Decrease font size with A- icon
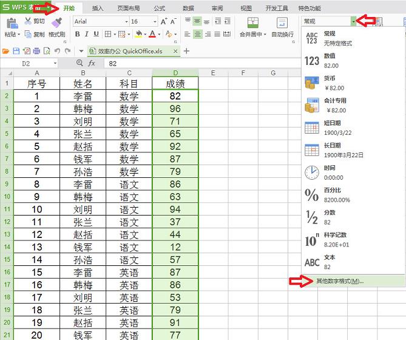 coord(173,21)
